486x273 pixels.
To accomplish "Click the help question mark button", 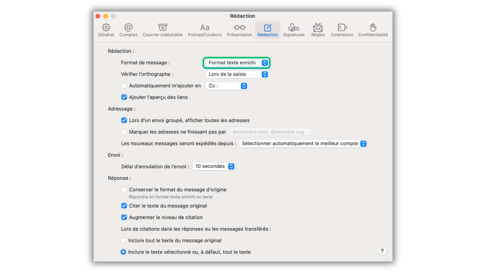I will point(382,251).
